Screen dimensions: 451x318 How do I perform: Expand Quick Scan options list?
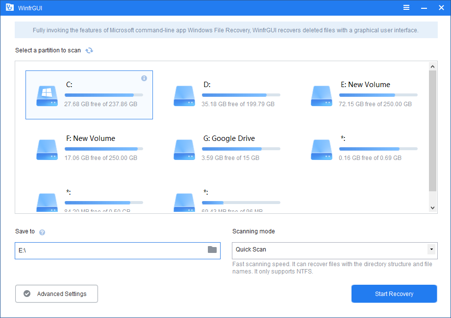[x=333, y=250]
